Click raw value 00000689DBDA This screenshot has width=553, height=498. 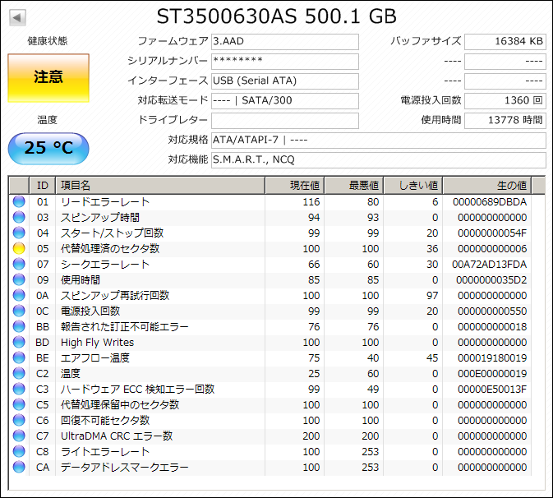coord(490,201)
